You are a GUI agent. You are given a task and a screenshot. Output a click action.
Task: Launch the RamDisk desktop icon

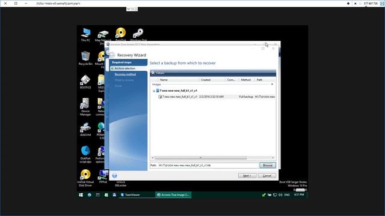120,35
